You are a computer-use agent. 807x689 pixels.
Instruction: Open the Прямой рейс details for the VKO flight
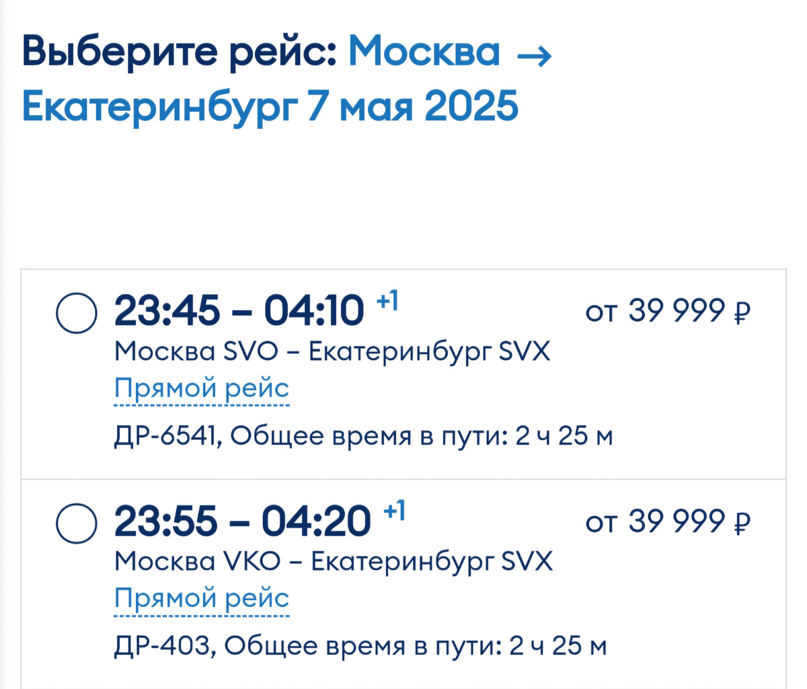(201, 597)
